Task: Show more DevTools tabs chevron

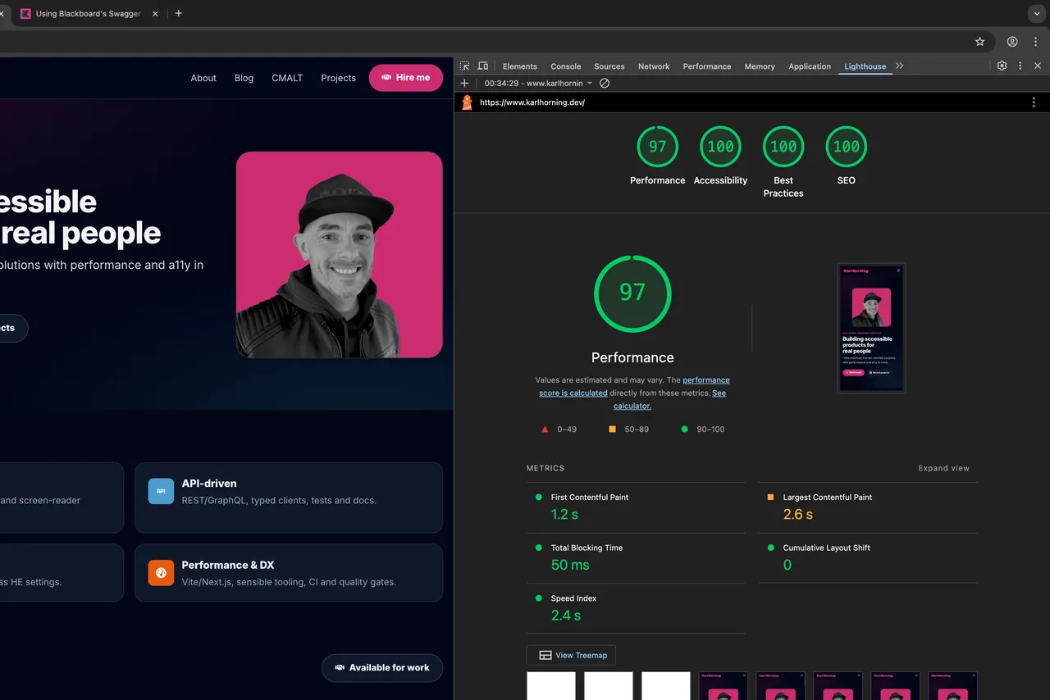Action: (900, 66)
